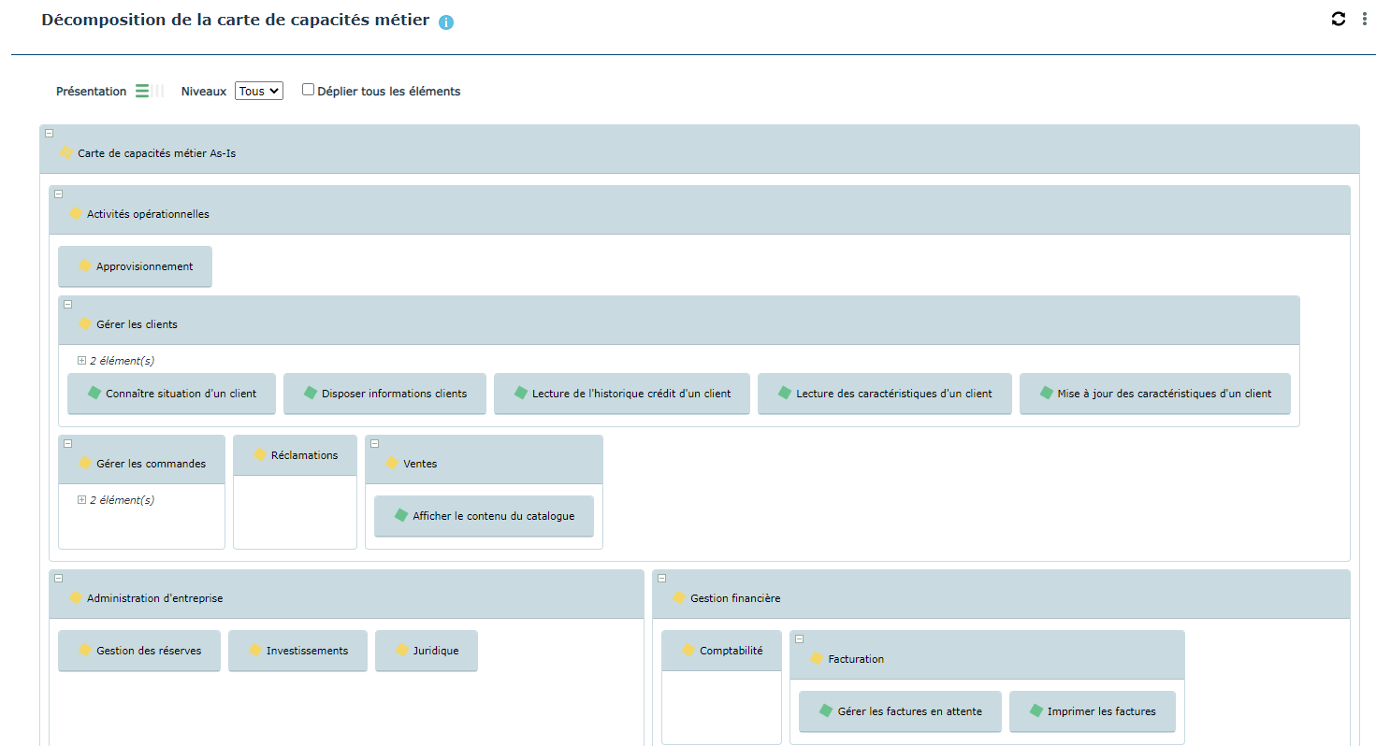Expand the 2 élément(s) under Gérer les commandes
The width and height of the screenshot is (1376, 746).
[81, 500]
